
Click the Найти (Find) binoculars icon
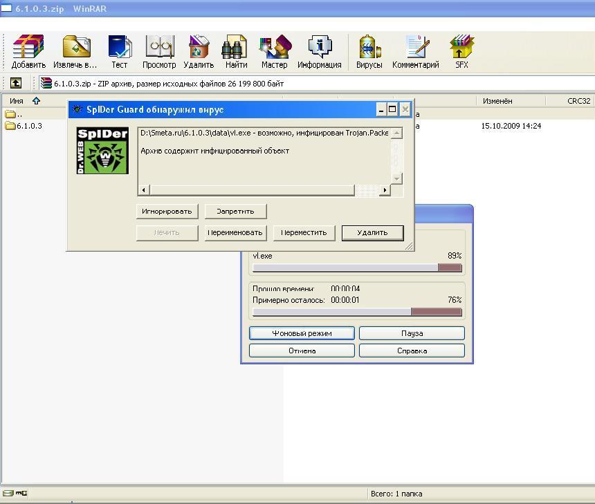[235, 49]
